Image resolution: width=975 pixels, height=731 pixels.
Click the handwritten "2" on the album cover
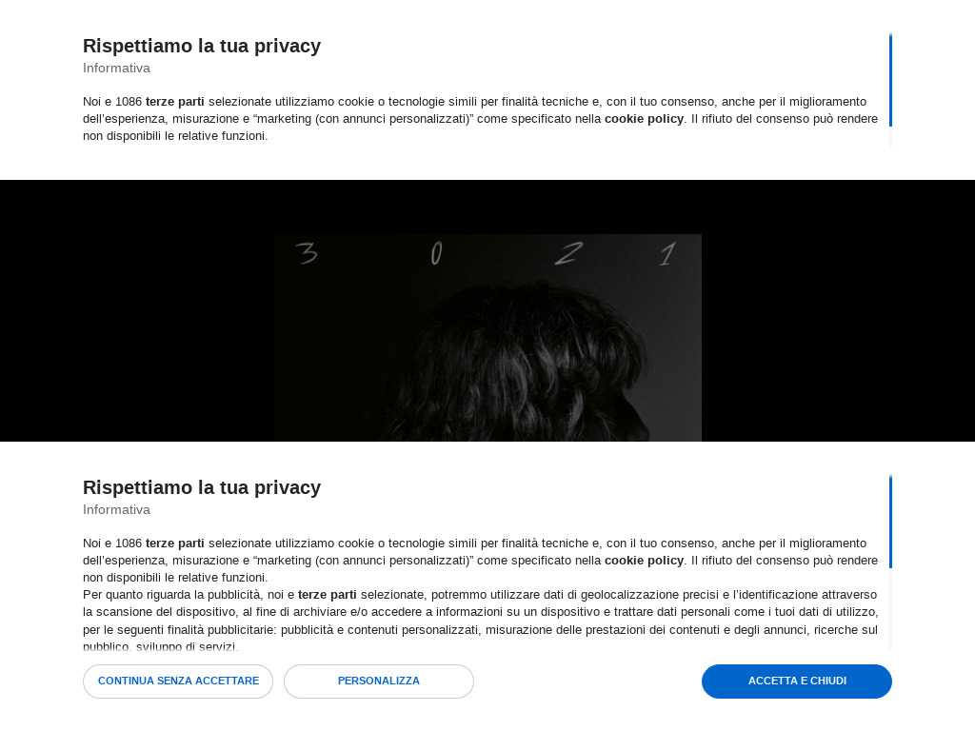point(568,253)
